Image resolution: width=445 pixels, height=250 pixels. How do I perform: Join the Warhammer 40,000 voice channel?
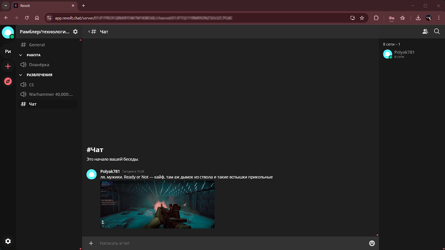[48, 94]
